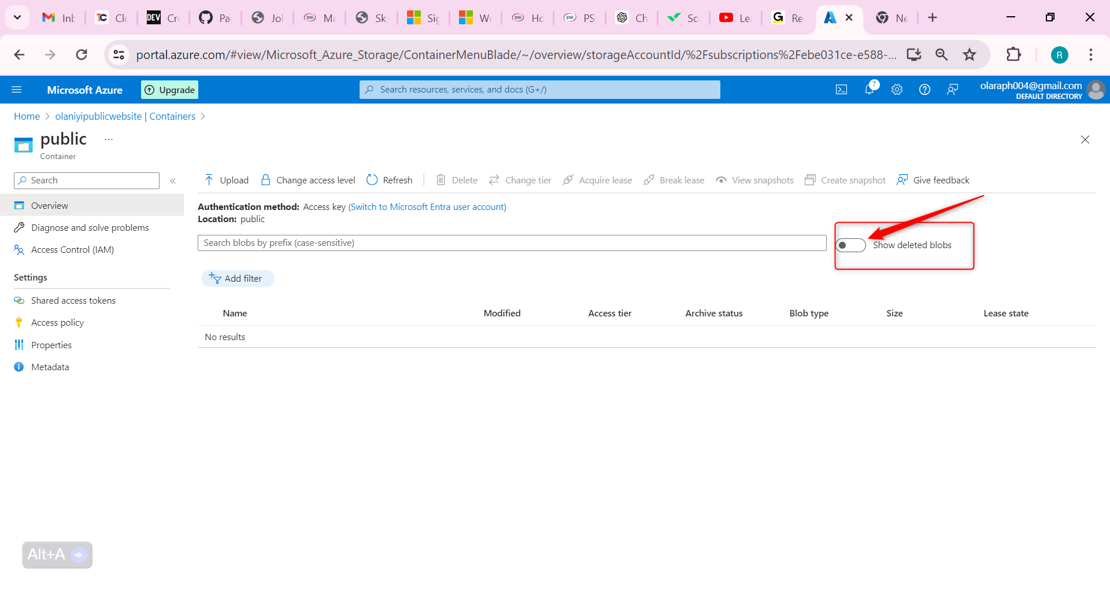Click View snapshots

[x=754, y=180]
